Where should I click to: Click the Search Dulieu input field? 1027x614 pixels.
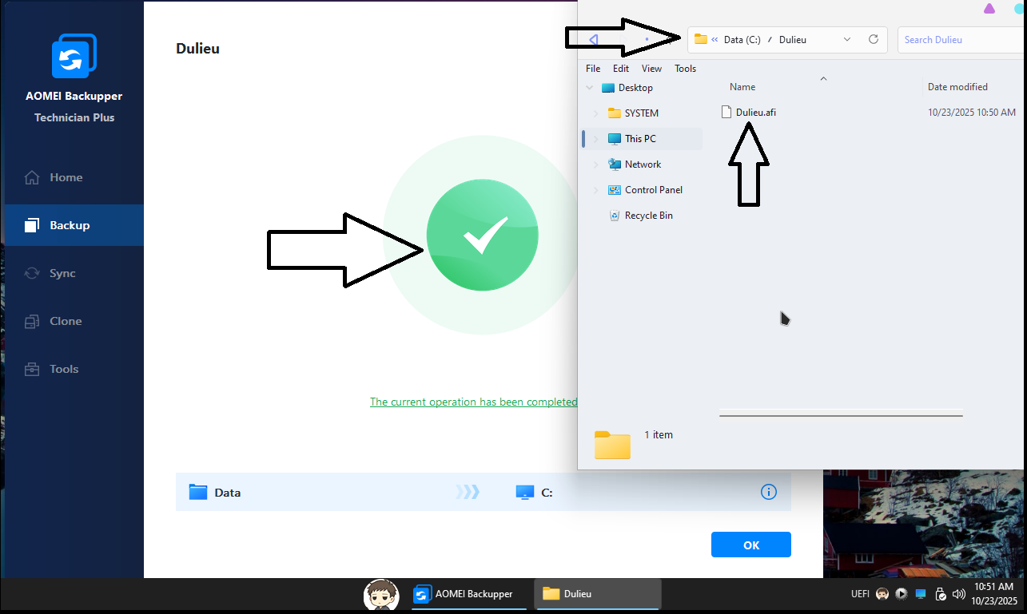click(959, 39)
